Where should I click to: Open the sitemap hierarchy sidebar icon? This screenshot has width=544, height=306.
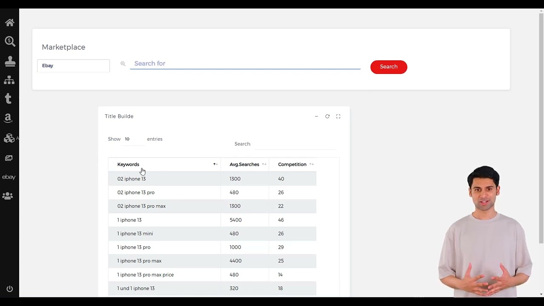(9, 80)
